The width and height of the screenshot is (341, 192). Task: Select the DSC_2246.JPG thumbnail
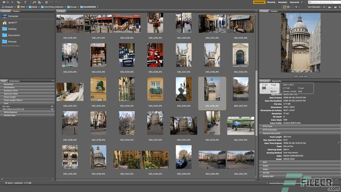[98, 157]
